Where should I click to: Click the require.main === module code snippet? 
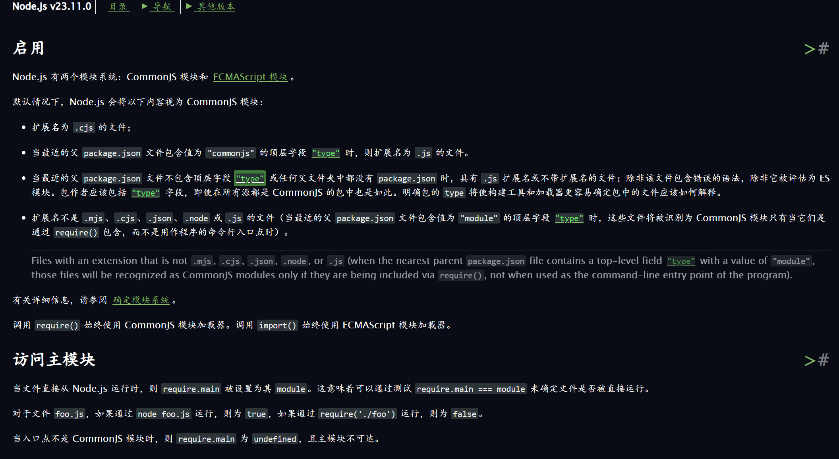(x=470, y=389)
